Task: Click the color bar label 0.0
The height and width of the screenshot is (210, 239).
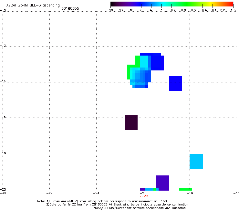Action: pyautogui.click(x=223, y=10)
